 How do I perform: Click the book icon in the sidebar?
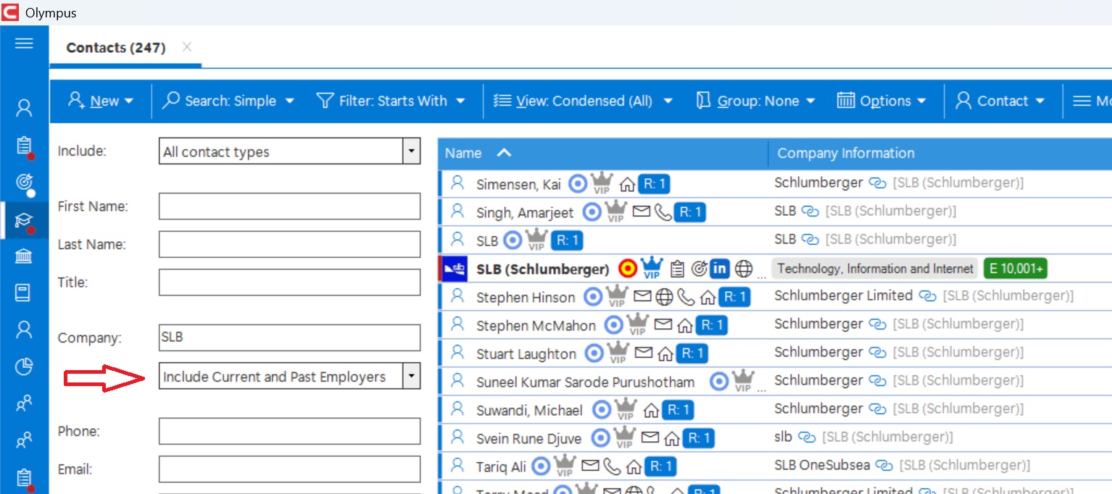click(x=24, y=293)
